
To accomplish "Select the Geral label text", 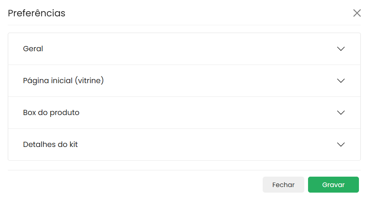I will click(33, 49).
